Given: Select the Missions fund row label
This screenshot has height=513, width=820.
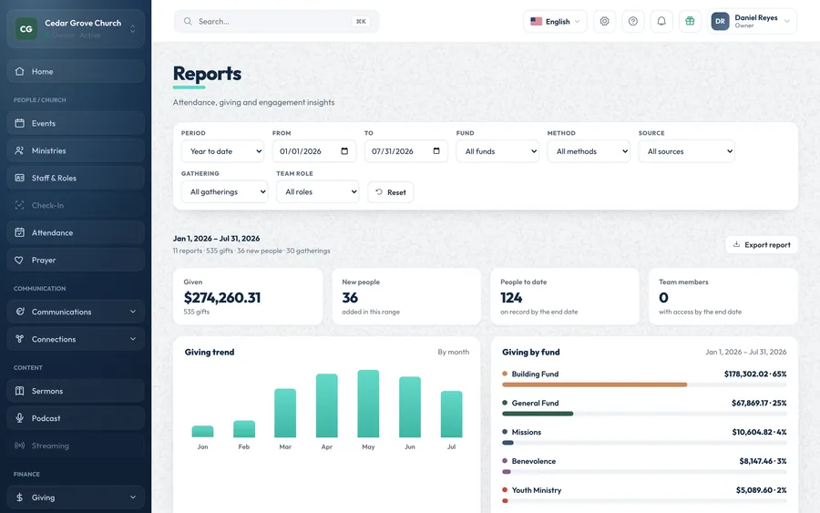Looking at the screenshot, I should (x=526, y=432).
